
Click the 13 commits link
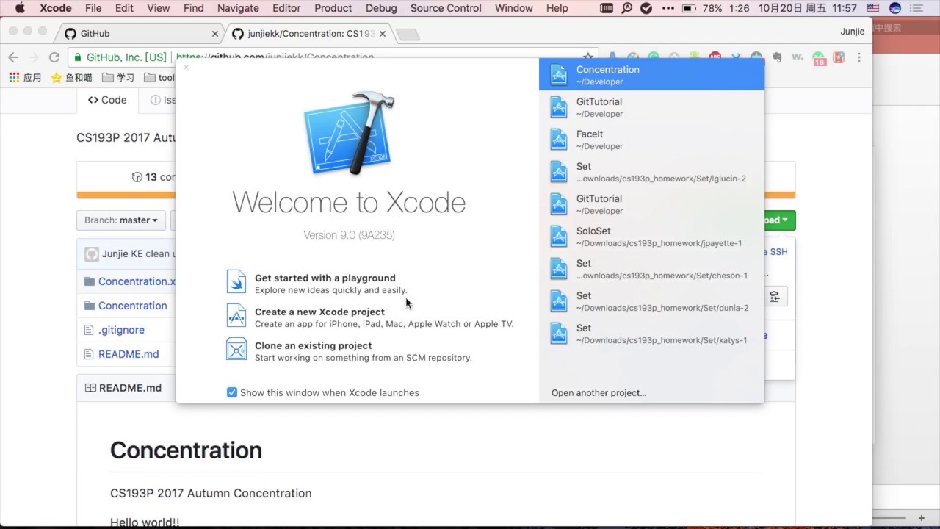pos(153,177)
